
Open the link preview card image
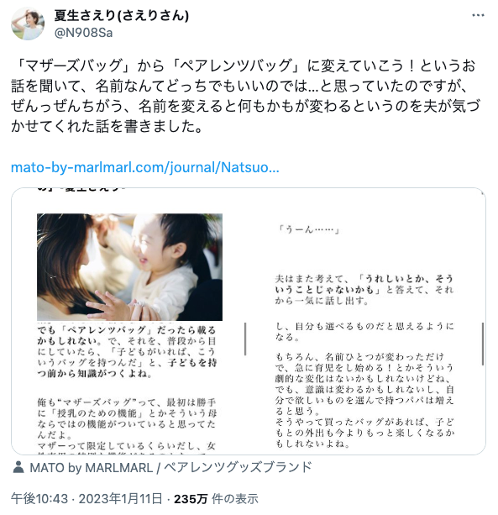pyautogui.click(x=249, y=321)
